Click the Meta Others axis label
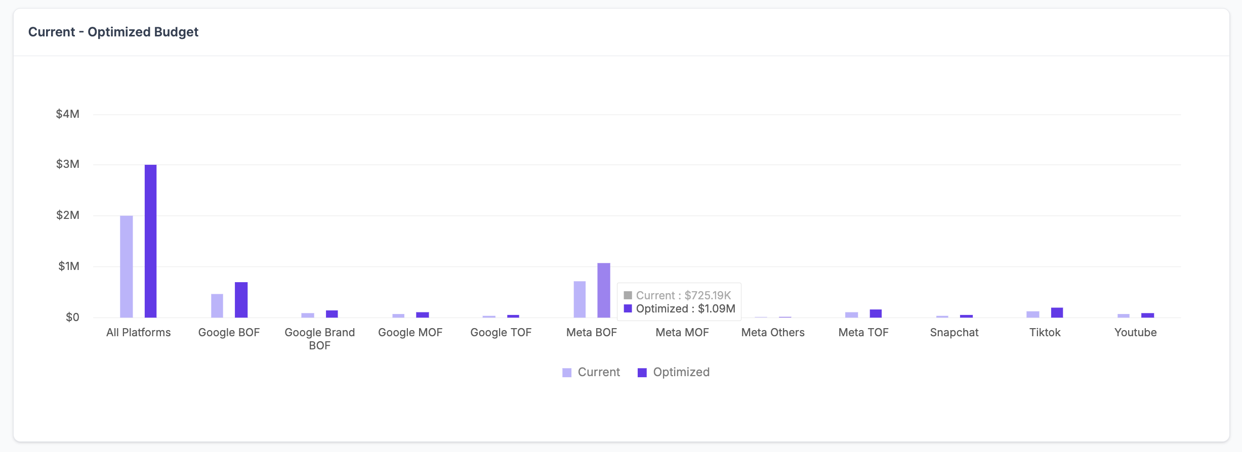The width and height of the screenshot is (1242, 452). [772, 333]
